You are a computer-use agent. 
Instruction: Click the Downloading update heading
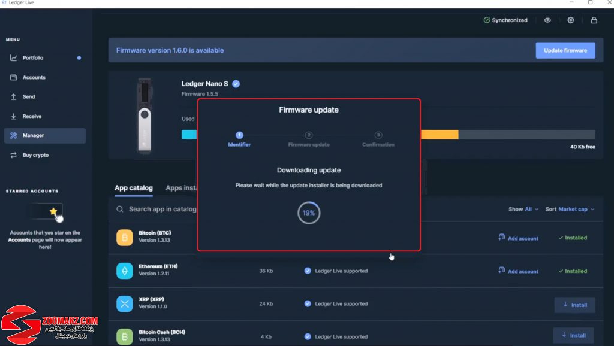coord(309,170)
